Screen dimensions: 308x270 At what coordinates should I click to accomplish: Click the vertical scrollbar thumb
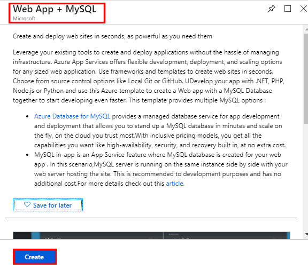(x=306, y=78)
